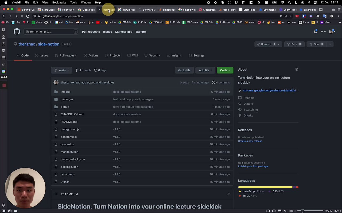Open the address bar dropdown arrow

(290, 16)
